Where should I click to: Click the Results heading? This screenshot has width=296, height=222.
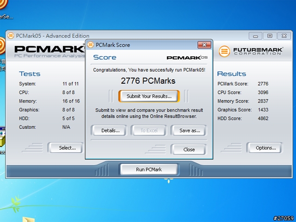click(232, 74)
